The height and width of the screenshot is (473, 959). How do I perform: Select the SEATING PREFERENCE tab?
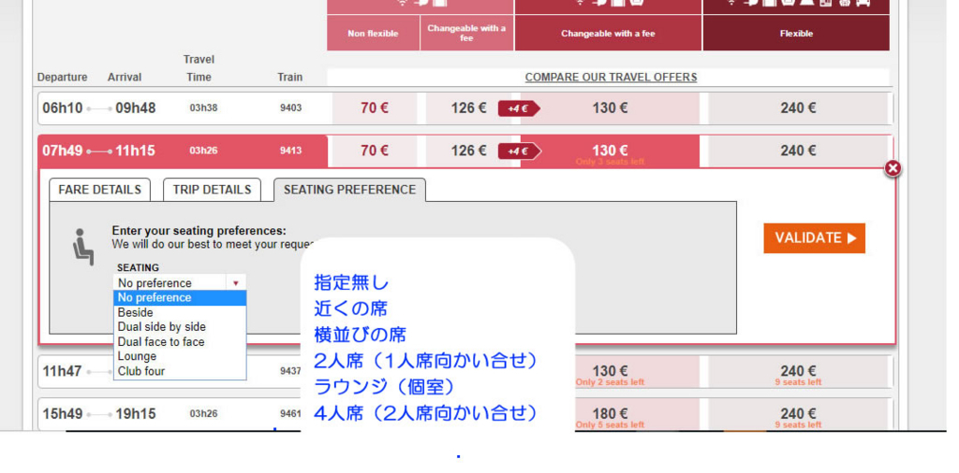pos(350,190)
